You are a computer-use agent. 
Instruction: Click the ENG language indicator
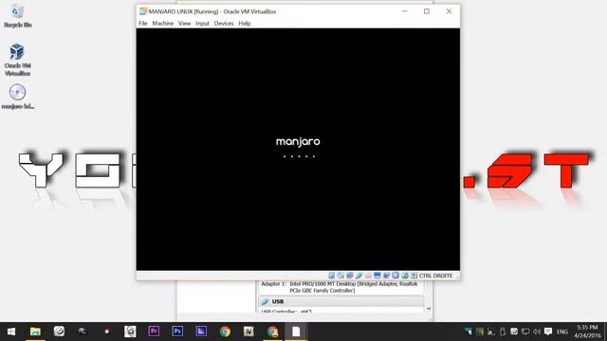tap(562, 332)
